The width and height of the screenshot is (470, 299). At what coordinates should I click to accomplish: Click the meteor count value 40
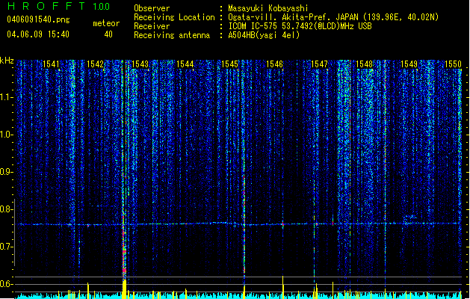(x=108, y=34)
